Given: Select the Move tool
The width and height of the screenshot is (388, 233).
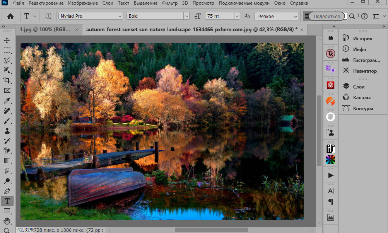Looking at the screenshot, I should click(x=7, y=40).
